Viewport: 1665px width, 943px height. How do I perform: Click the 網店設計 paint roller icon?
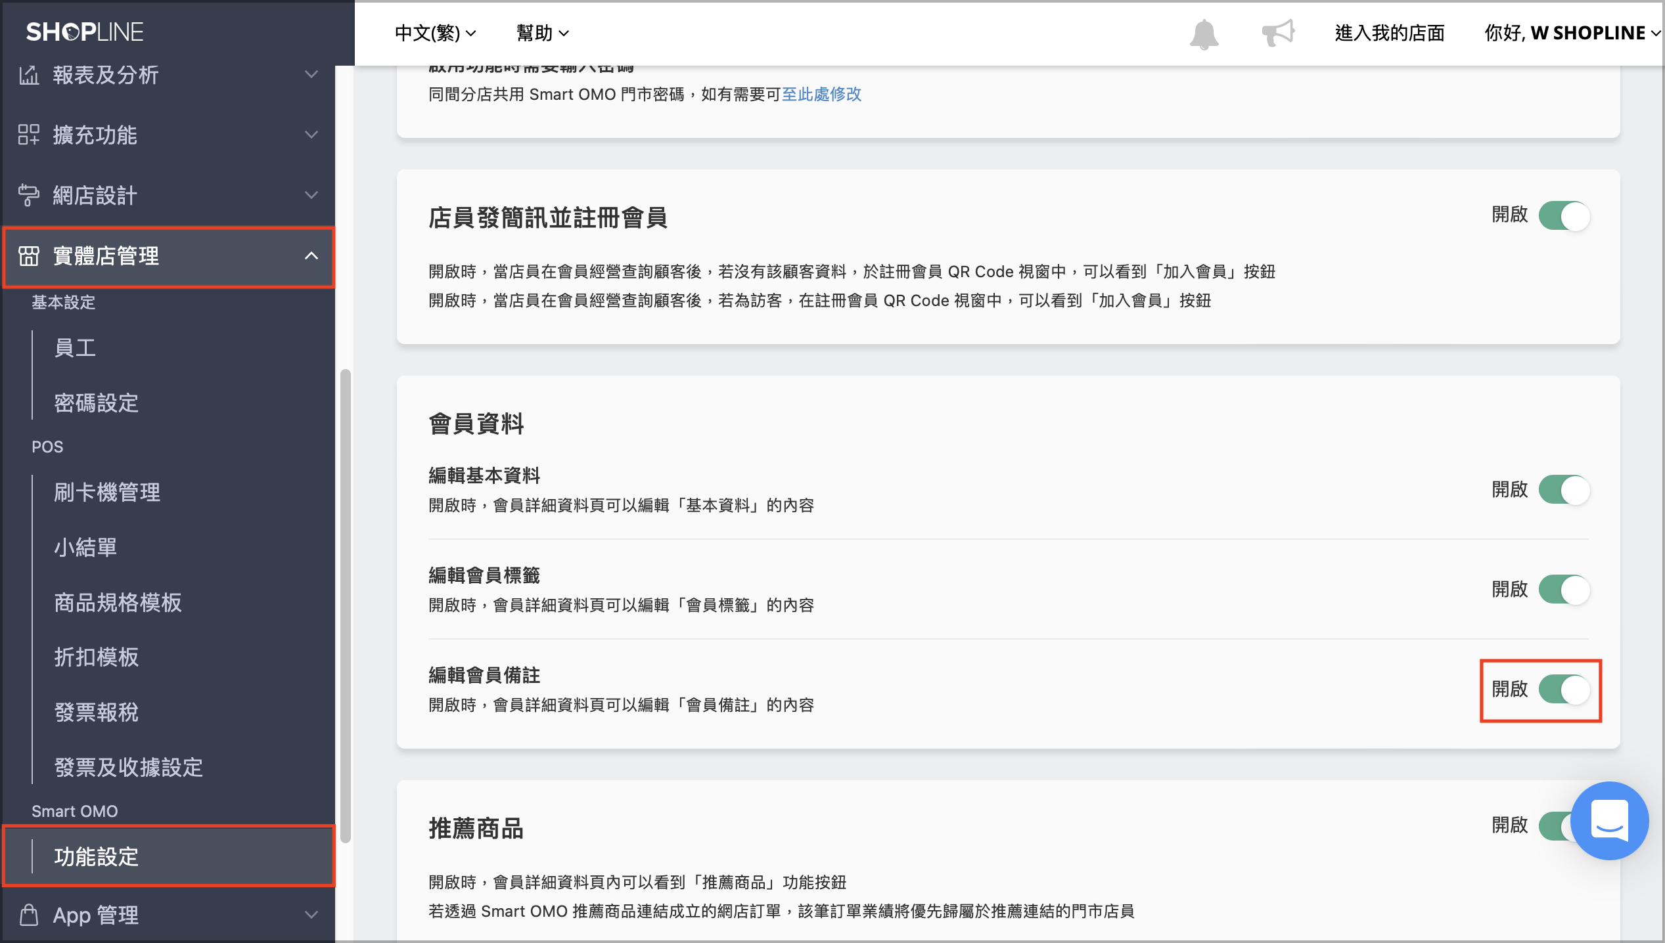click(29, 195)
